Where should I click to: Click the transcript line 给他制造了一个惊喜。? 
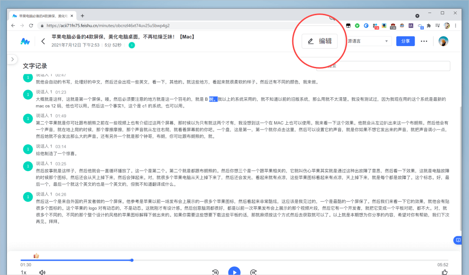point(56,154)
